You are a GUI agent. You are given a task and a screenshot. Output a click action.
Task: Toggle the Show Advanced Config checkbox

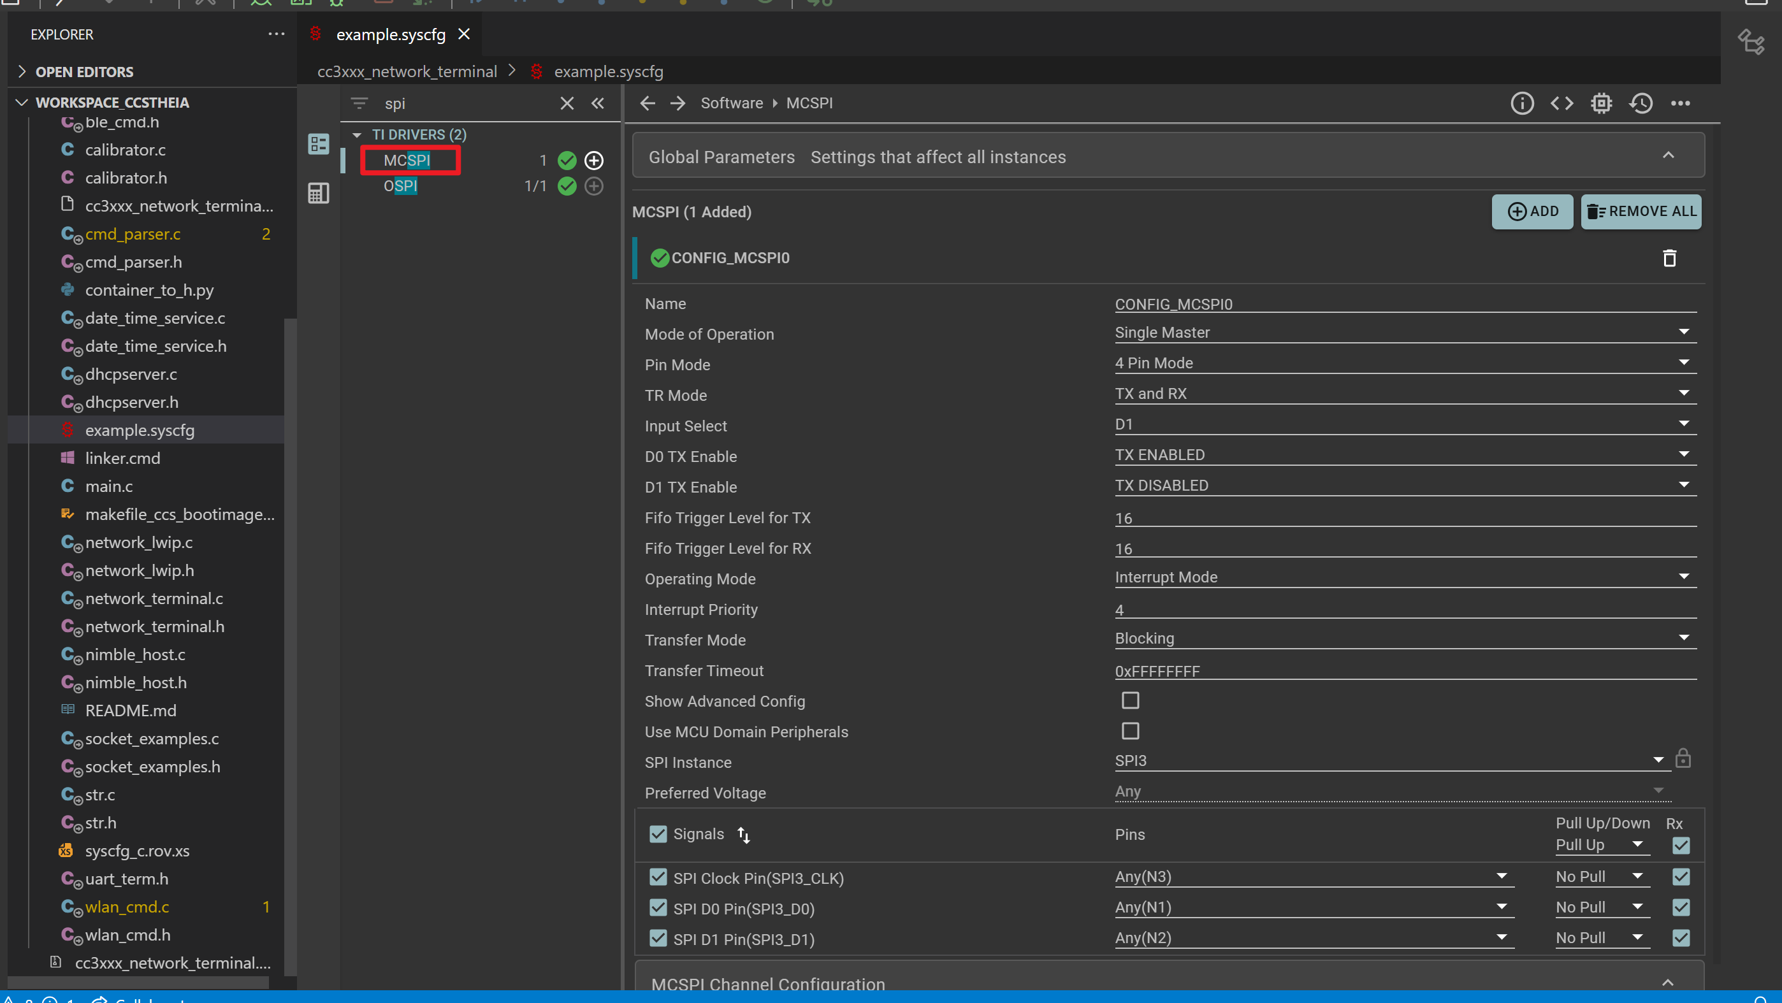[x=1131, y=701]
